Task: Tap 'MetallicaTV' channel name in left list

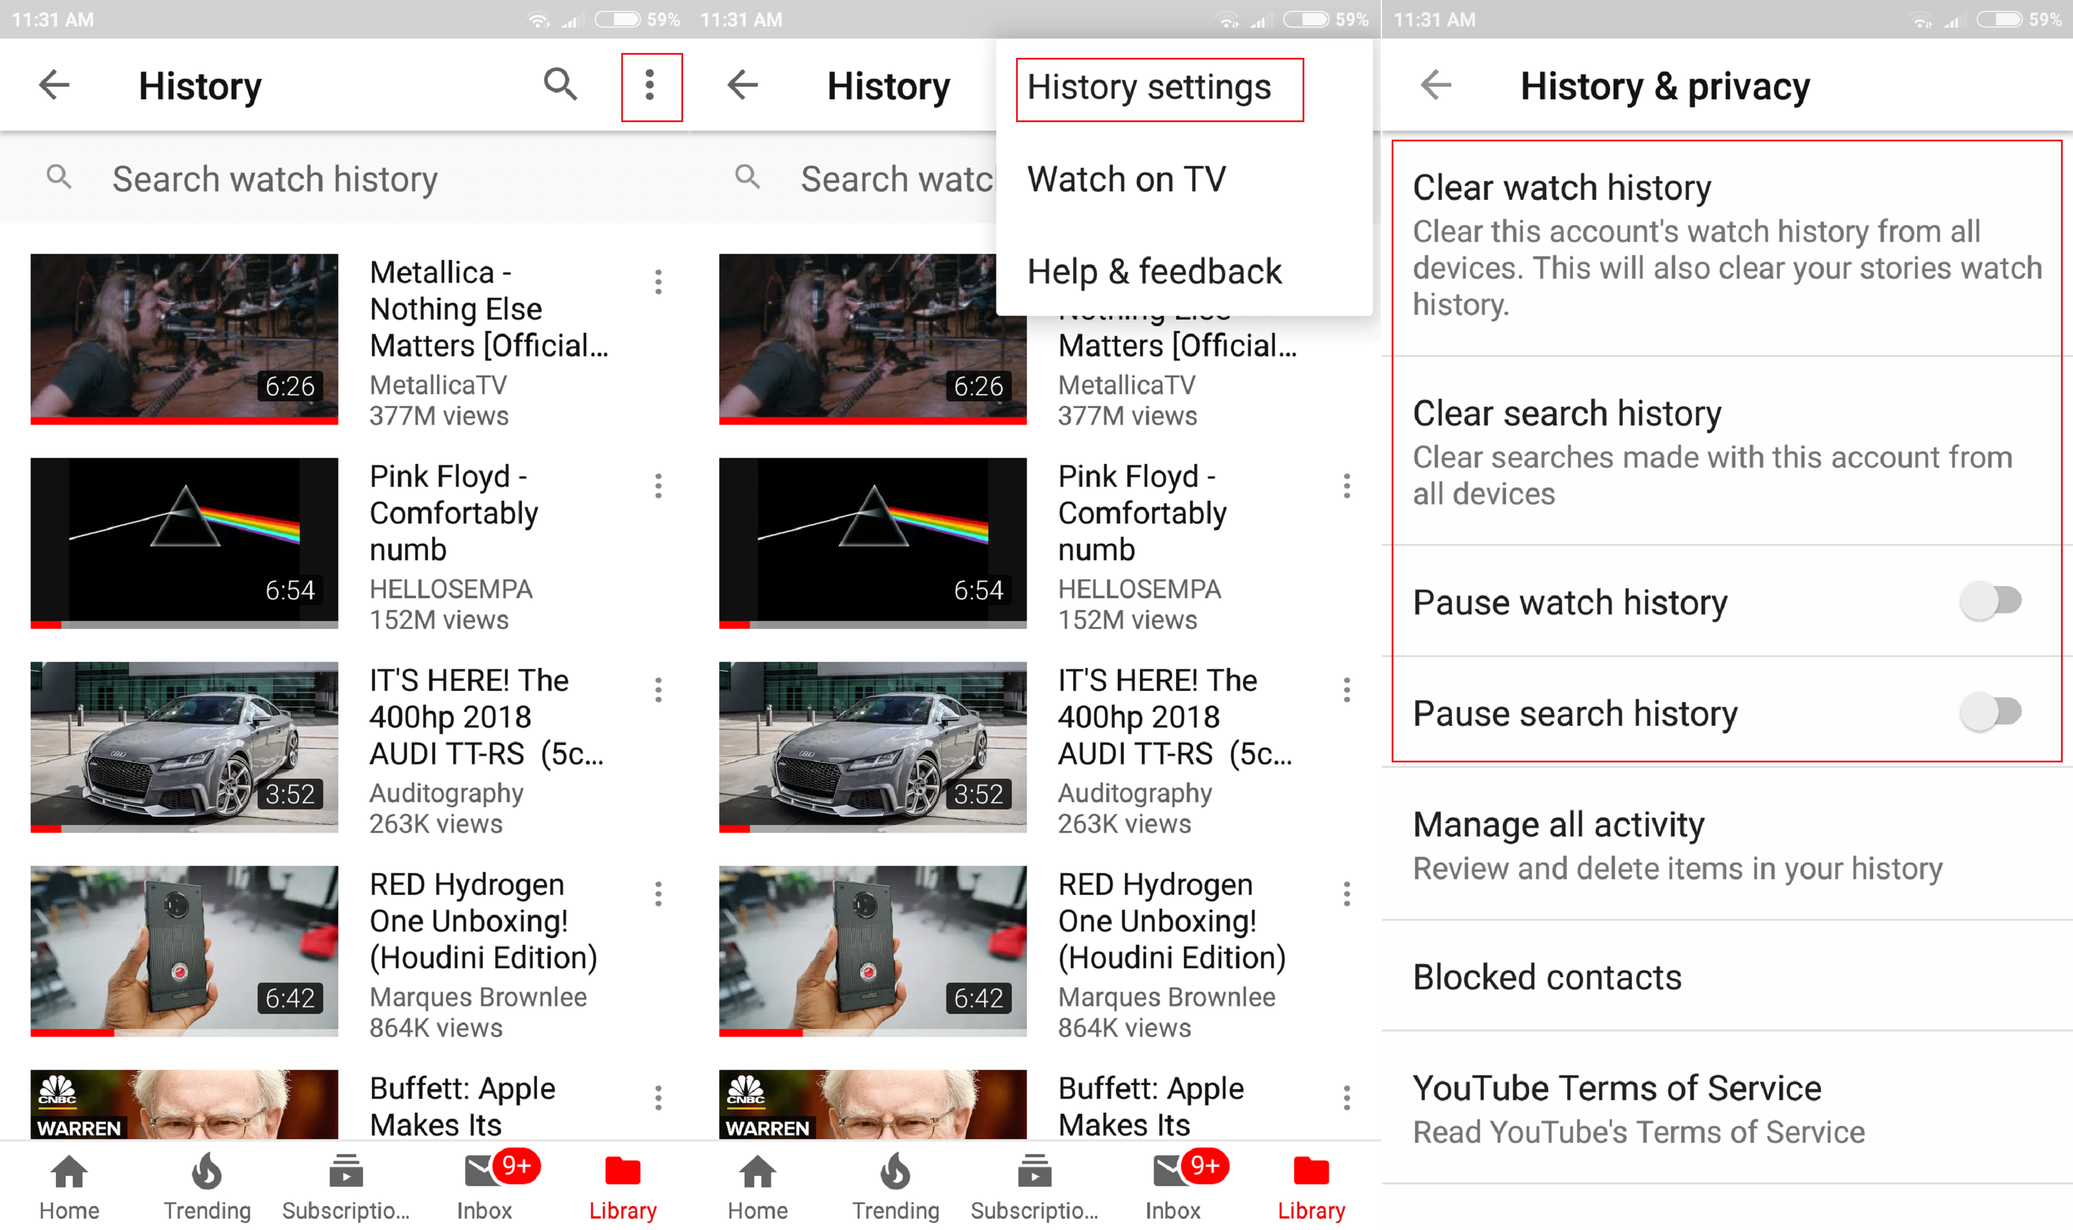Action: pyautogui.click(x=438, y=385)
